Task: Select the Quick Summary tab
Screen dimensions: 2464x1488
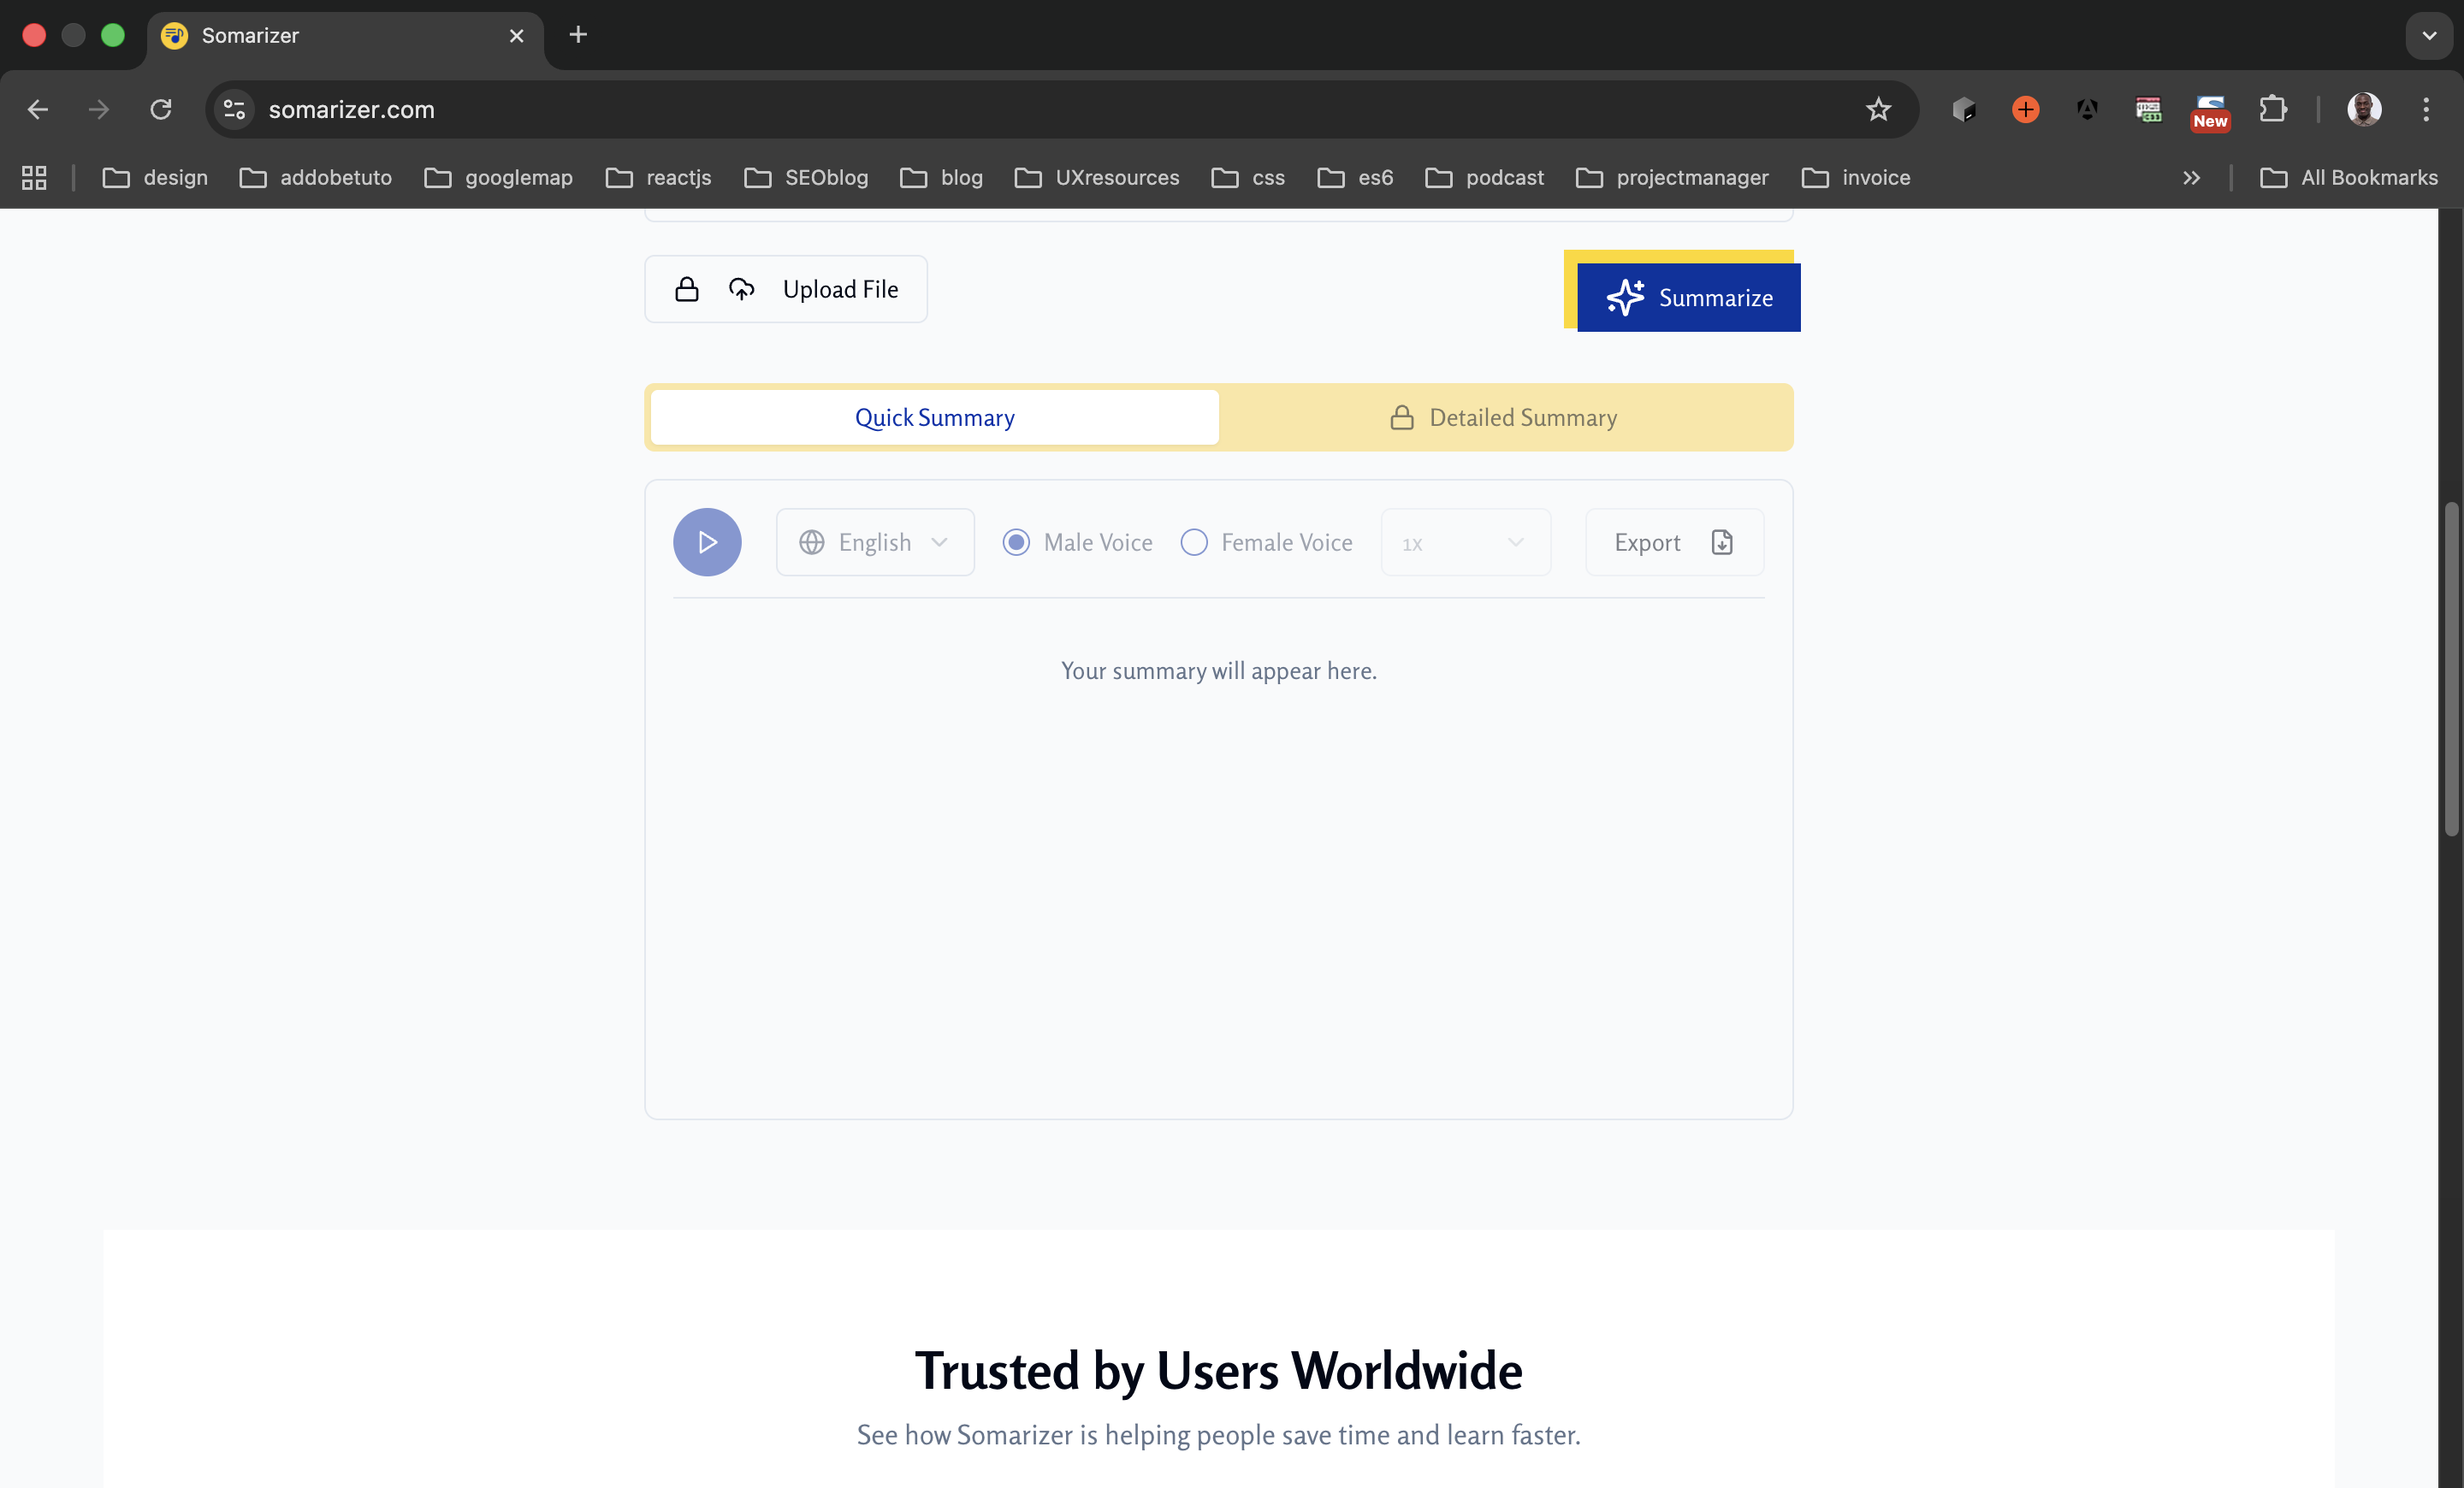Action: (933, 417)
